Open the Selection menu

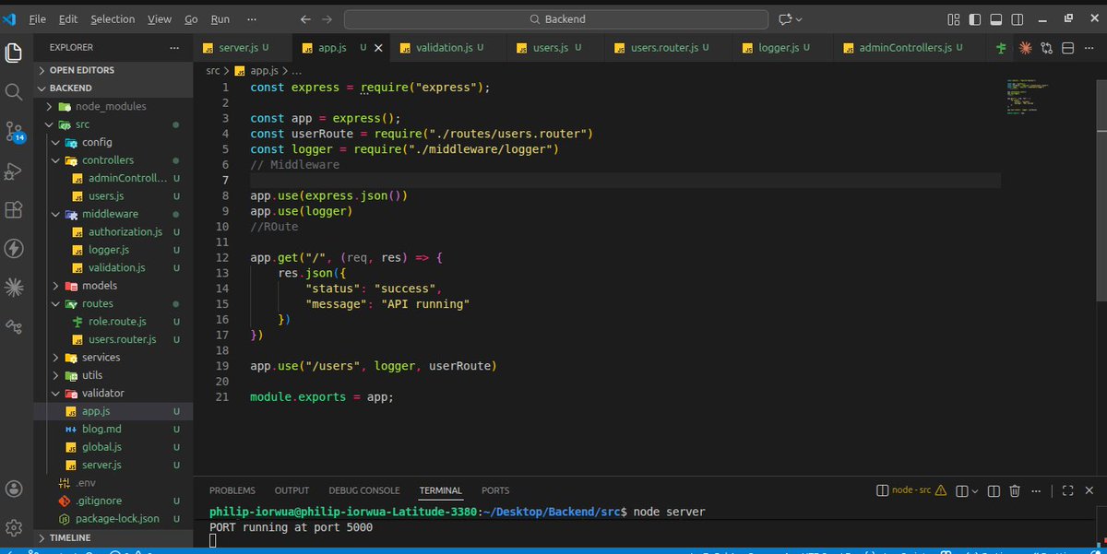pos(113,18)
